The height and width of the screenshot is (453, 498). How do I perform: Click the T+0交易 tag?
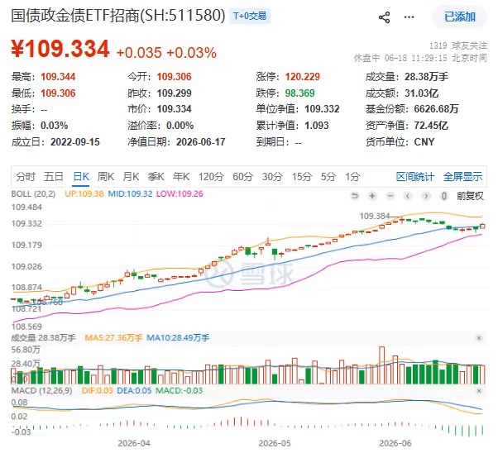[250, 16]
